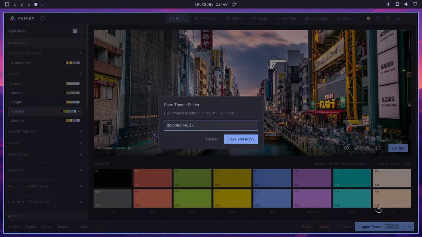422x237 pixels.
Task: Toggle the sidebar panel icon beside AETHER
Action: [x=43, y=18]
